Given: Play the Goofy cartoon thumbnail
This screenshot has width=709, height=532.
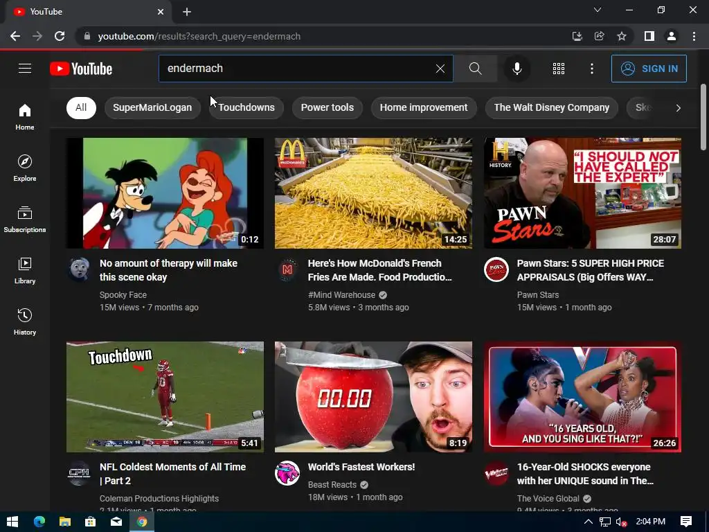Looking at the screenshot, I should click(x=165, y=193).
